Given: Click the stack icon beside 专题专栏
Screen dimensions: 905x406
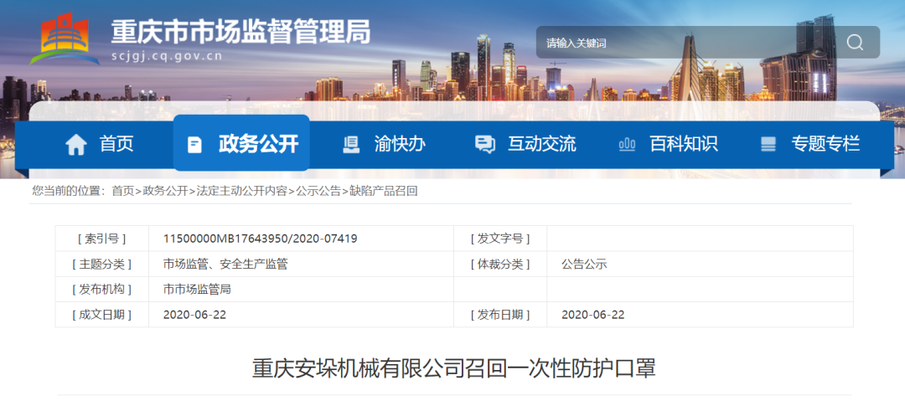Looking at the screenshot, I should [x=768, y=145].
